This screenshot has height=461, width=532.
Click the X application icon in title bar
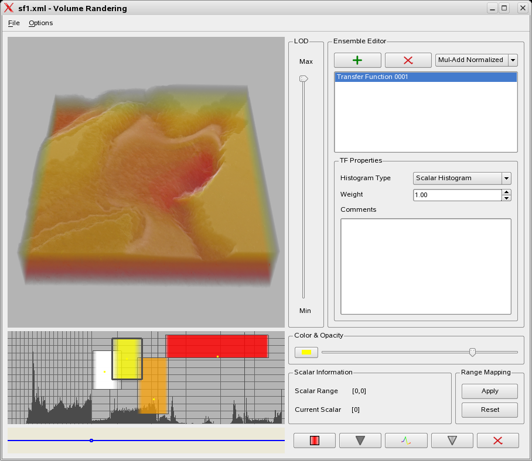9,8
